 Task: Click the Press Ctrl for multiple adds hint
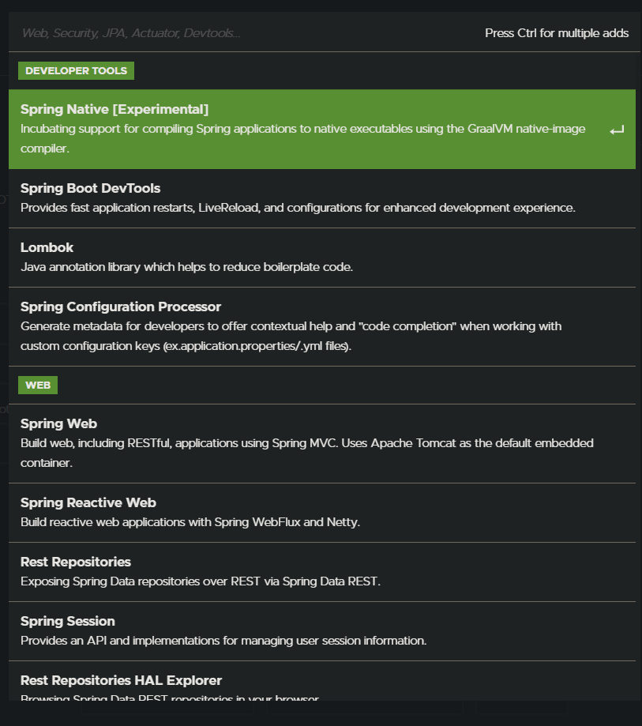(556, 33)
